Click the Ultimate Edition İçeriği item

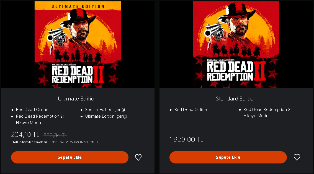106,116
